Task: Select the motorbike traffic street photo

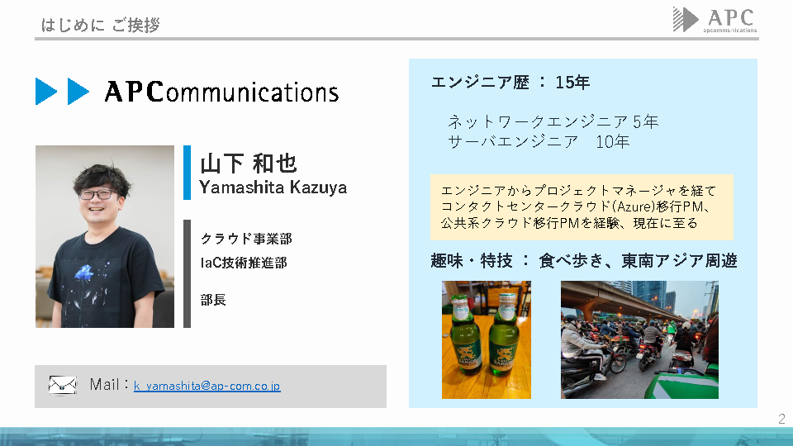Action: 639,339
